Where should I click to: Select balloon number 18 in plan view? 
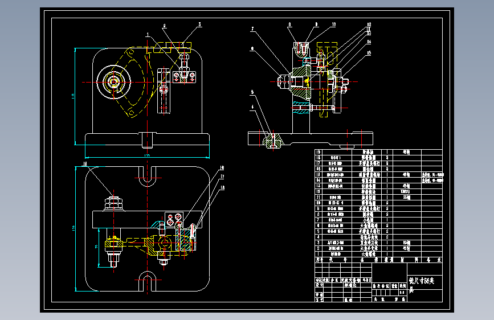(x=222, y=187)
